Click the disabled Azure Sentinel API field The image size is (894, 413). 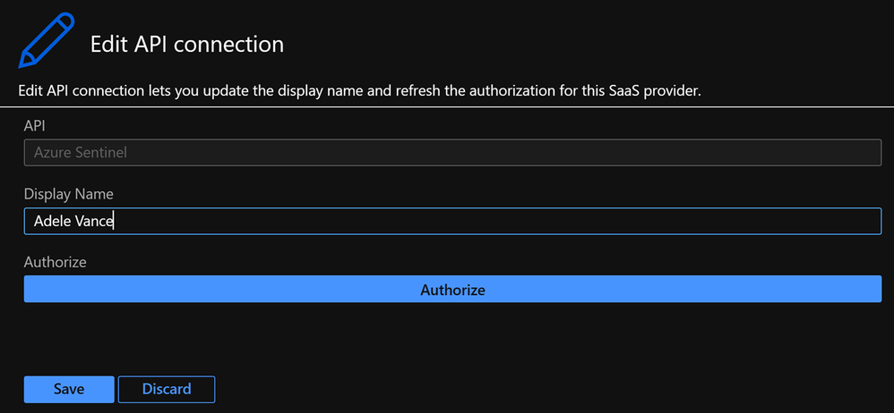coord(452,153)
